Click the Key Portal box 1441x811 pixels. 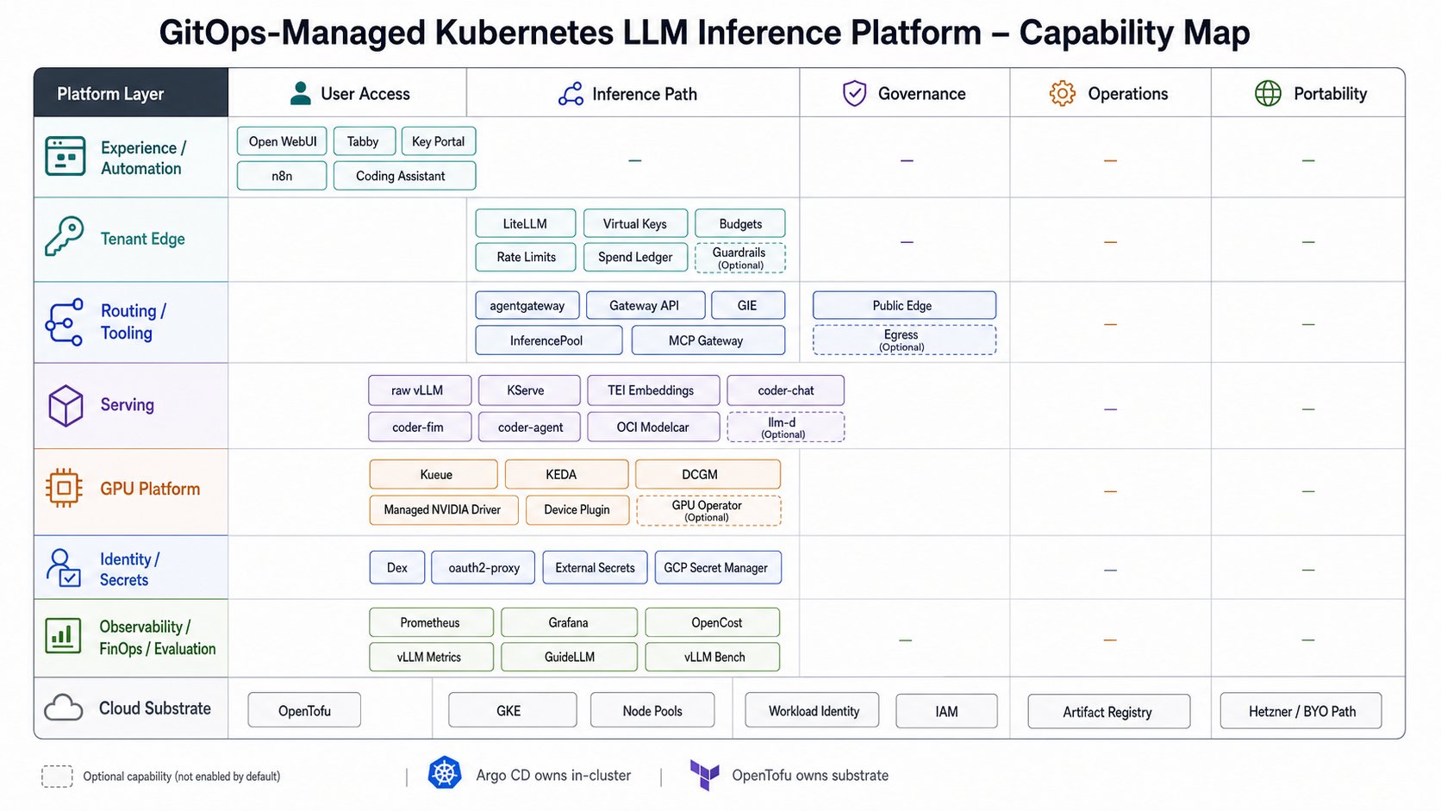[x=439, y=141]
